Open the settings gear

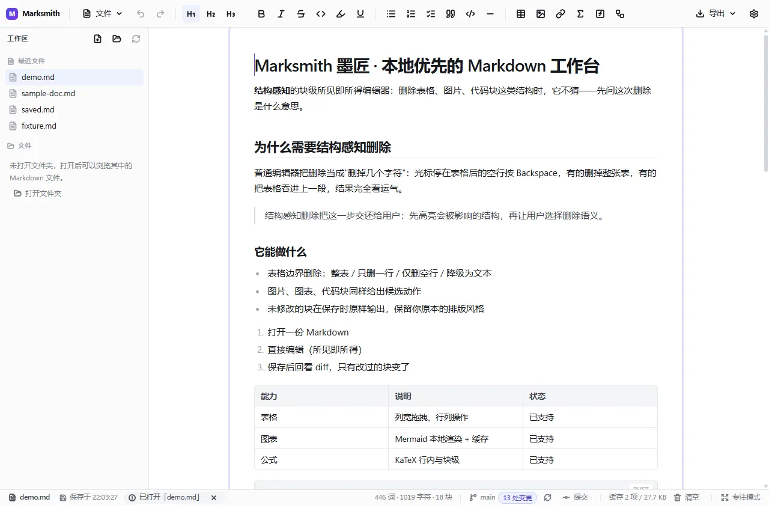(x=754, y=14)
